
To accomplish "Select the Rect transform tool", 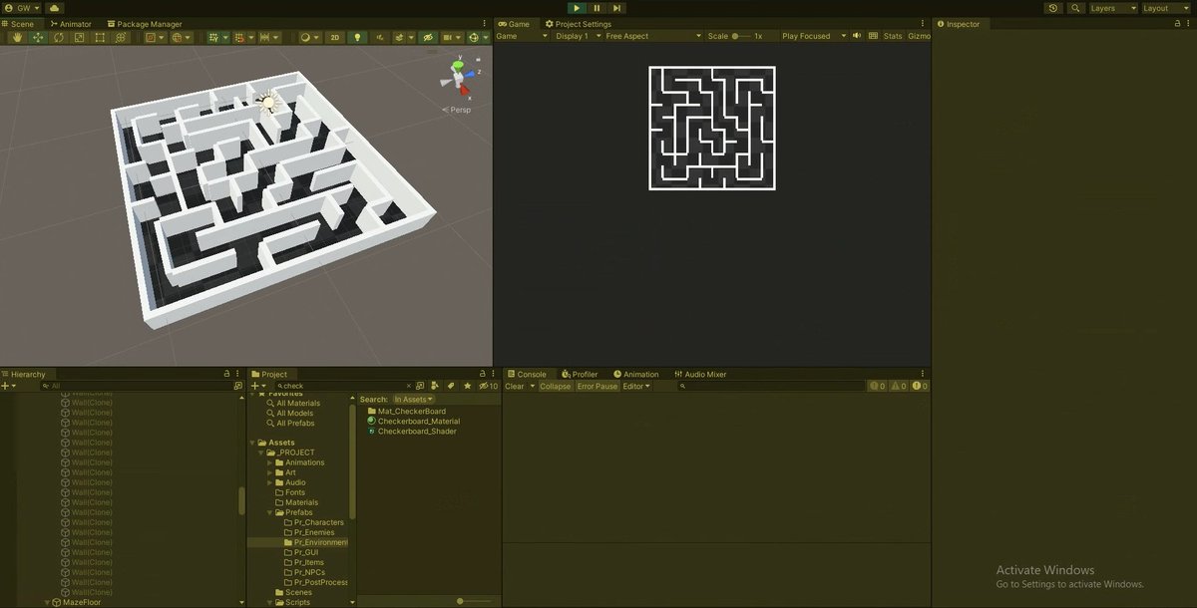I will pos(100,37).
